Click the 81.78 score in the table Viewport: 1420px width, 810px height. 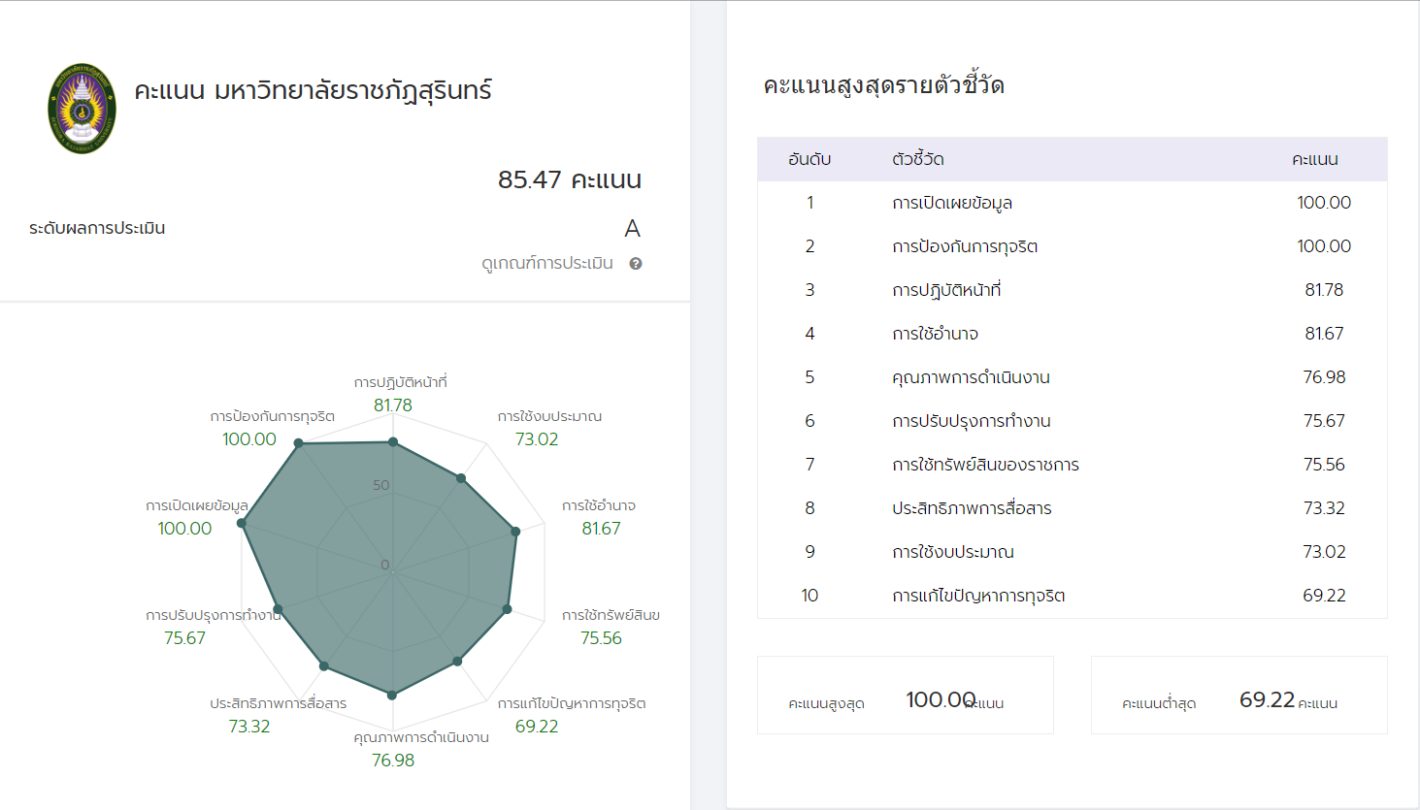[x=1324, y=290]
